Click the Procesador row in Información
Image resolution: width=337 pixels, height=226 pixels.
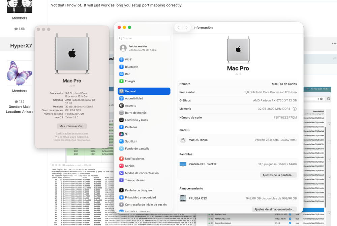coord(238,92)
